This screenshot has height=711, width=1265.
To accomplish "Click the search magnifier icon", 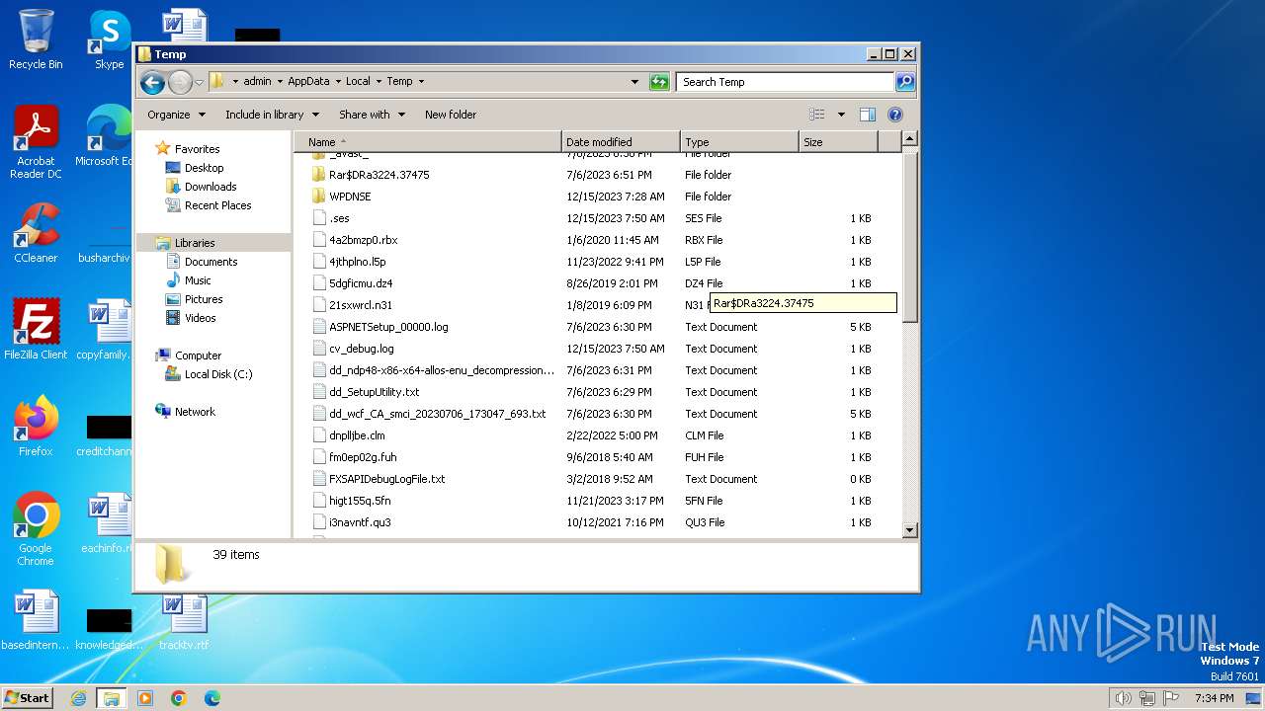I will coord(904,82).
